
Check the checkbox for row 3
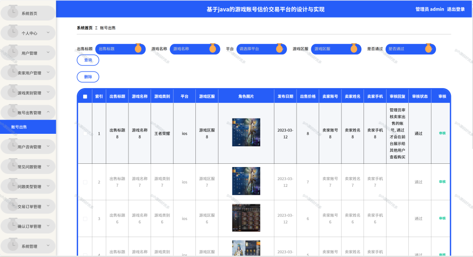[x=85, y=219]
